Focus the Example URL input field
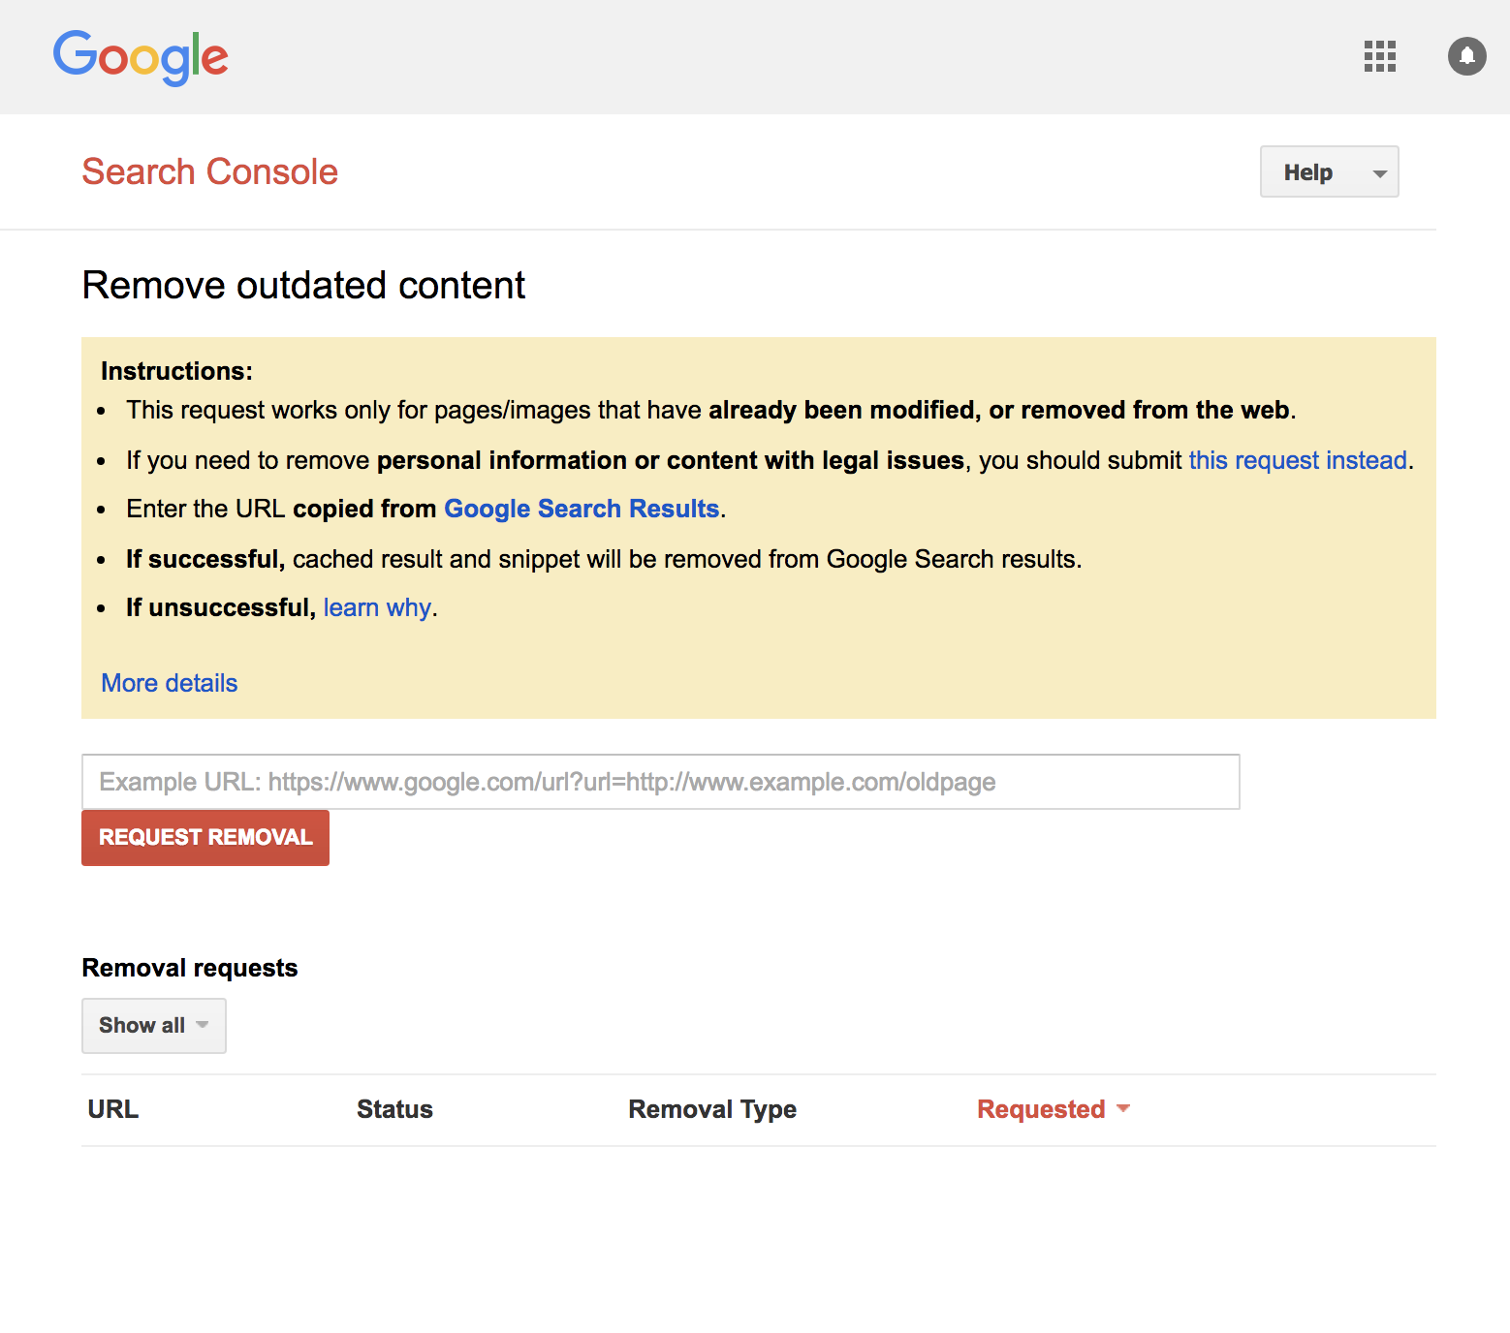Image resolution: width=1510 pixels, height=1333 pixels. pyautogui.click(x=661, y=782)
